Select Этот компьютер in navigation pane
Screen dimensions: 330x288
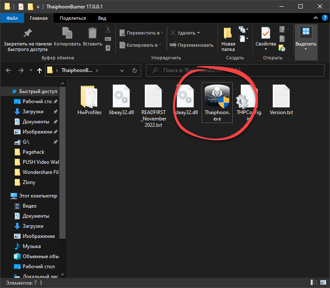pos(38,196)
